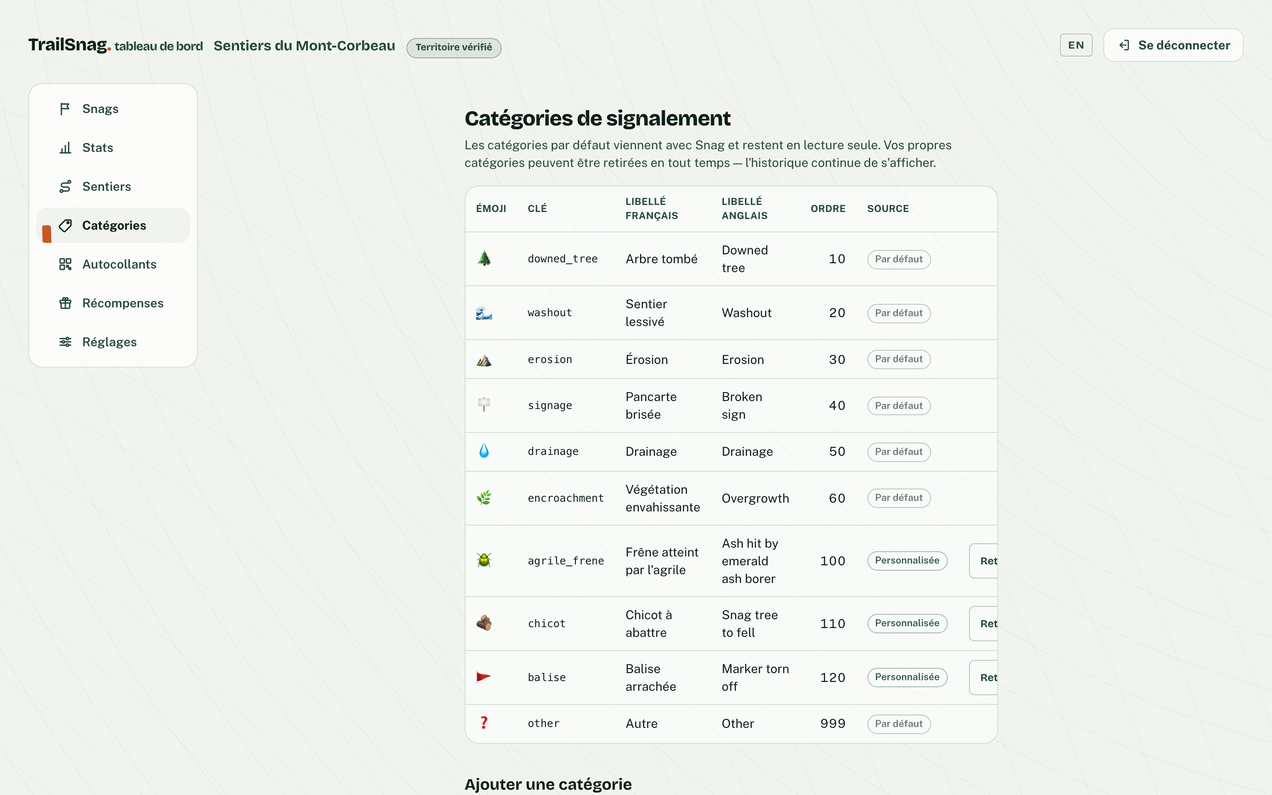Switch language with the EN button
Screen dimensions: 1272x795
(1076, 45)
